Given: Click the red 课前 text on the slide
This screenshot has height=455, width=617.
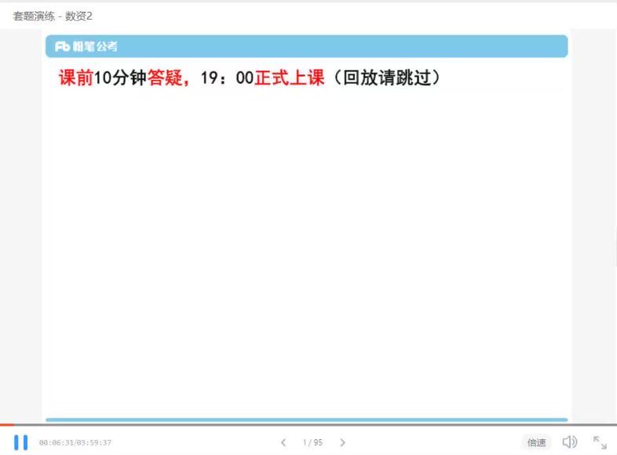Looking at the screenshot, I should click(76, 78).
